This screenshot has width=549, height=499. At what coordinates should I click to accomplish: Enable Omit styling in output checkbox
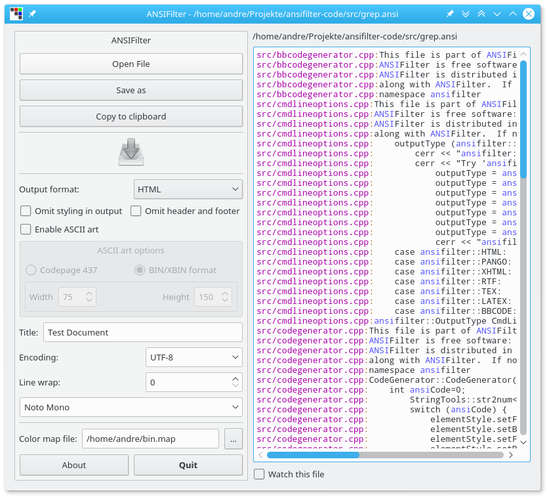[26, 211]
